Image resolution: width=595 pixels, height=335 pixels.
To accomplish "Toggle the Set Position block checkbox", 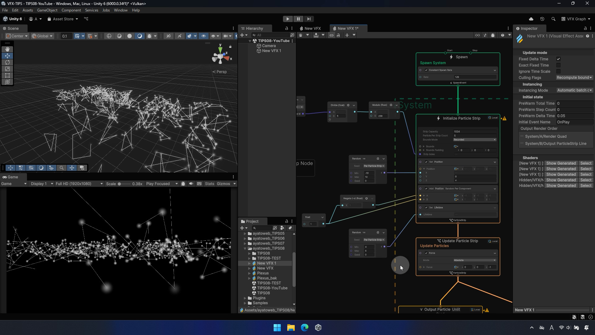I will tap(426, 162).
